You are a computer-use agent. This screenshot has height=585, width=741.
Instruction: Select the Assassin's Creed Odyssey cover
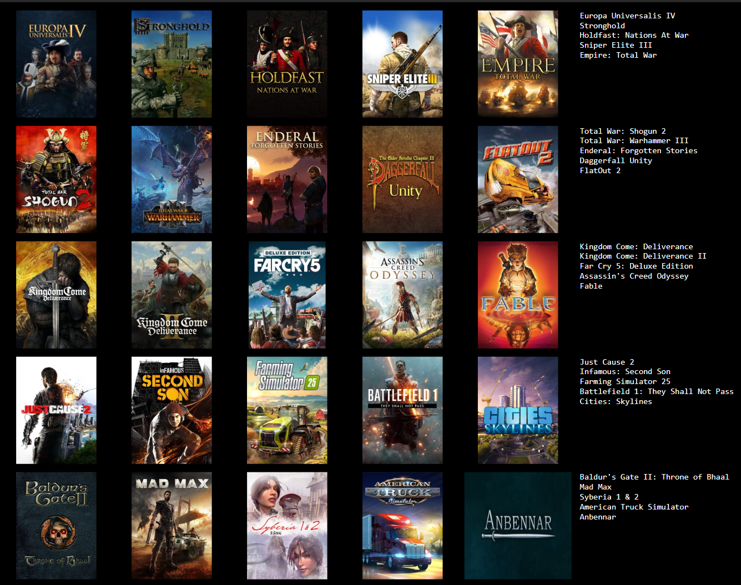(x=402, y=295)
